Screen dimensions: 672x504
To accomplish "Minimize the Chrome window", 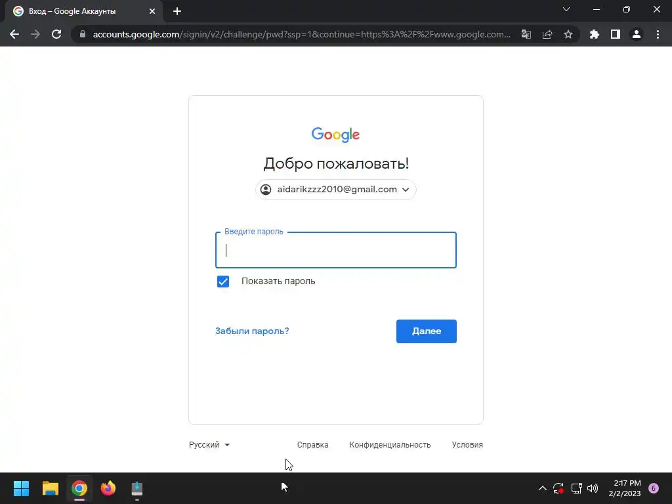I will click(597, 9).
